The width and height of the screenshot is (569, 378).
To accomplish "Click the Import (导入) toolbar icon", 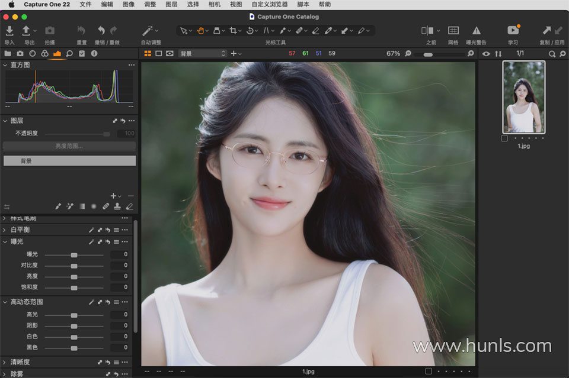I will [9, 31].
